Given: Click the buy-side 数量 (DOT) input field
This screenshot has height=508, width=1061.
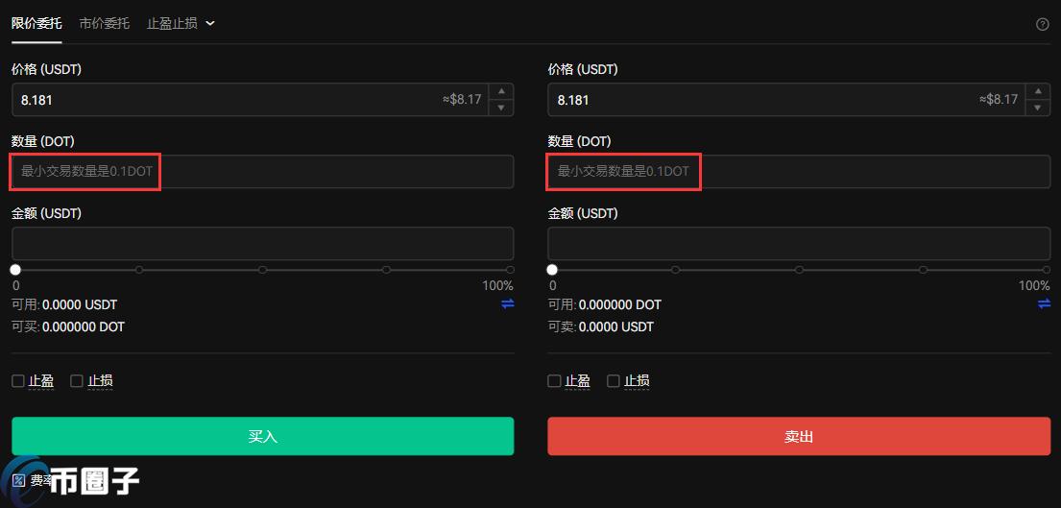Looking at the screenshot, I should 262,172.
